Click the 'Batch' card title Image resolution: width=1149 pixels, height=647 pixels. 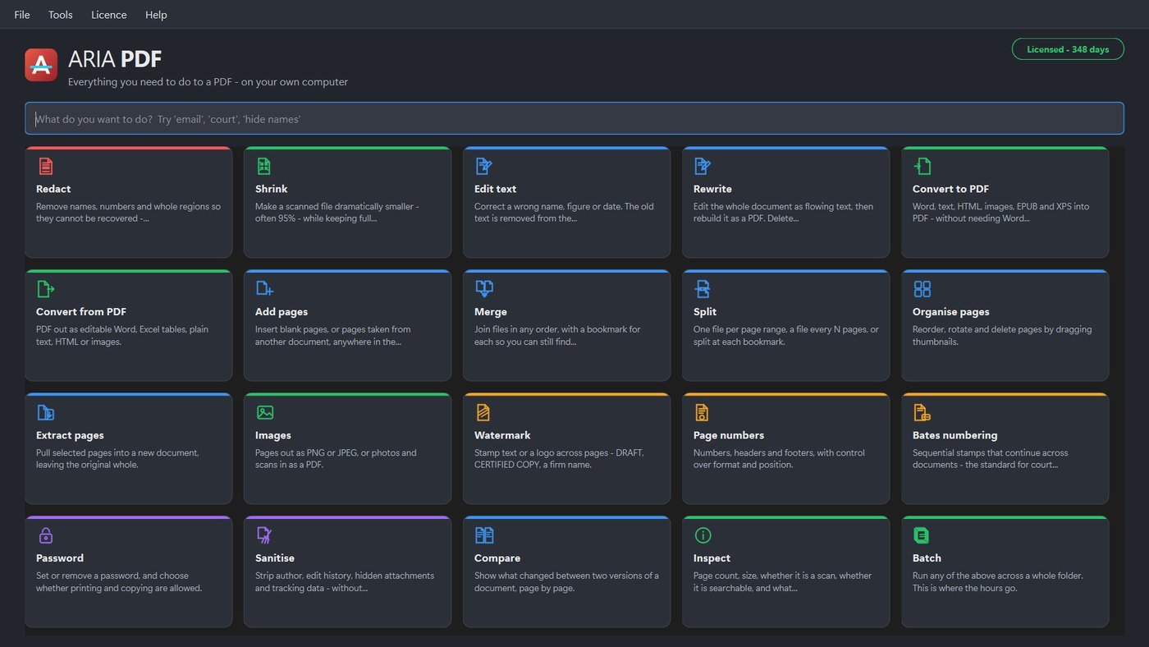pyautogui.click(x=927, y=558)
